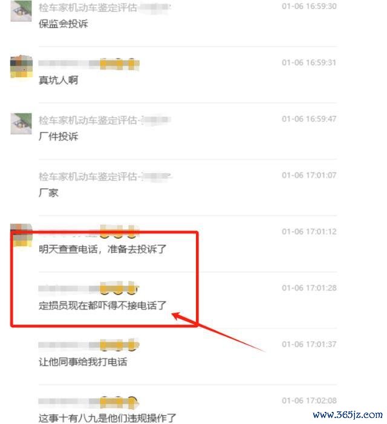Select the message 让他同事给我打电话
The width and height of the screenshot is (387, 424).
tap(83, 362)
